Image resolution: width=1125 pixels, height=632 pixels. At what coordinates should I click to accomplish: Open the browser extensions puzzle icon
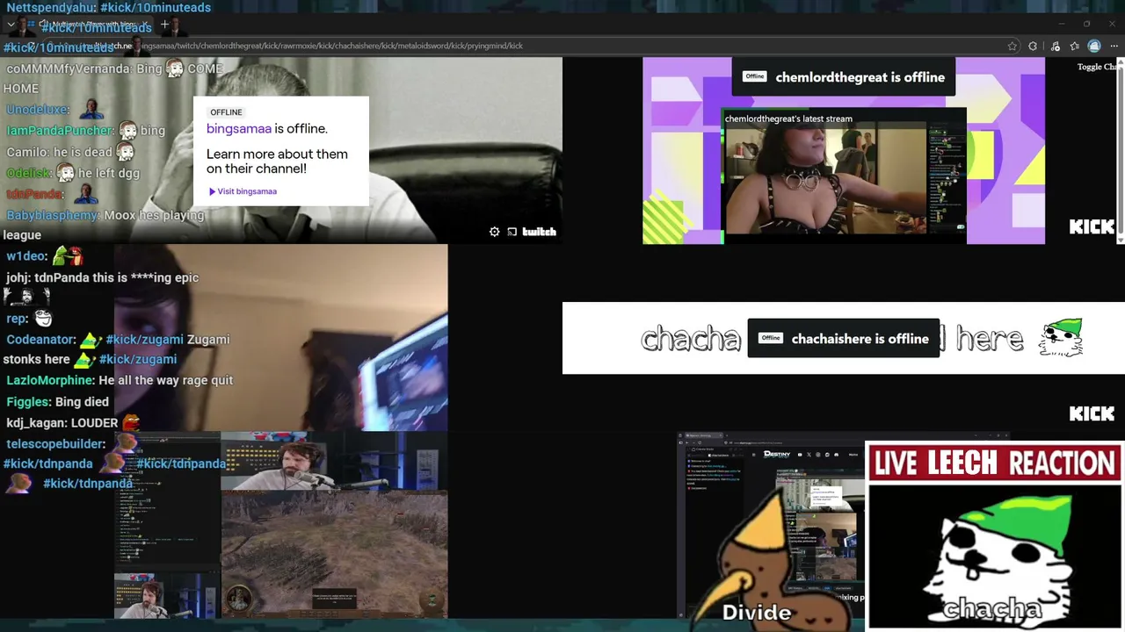coord(1033,46)
